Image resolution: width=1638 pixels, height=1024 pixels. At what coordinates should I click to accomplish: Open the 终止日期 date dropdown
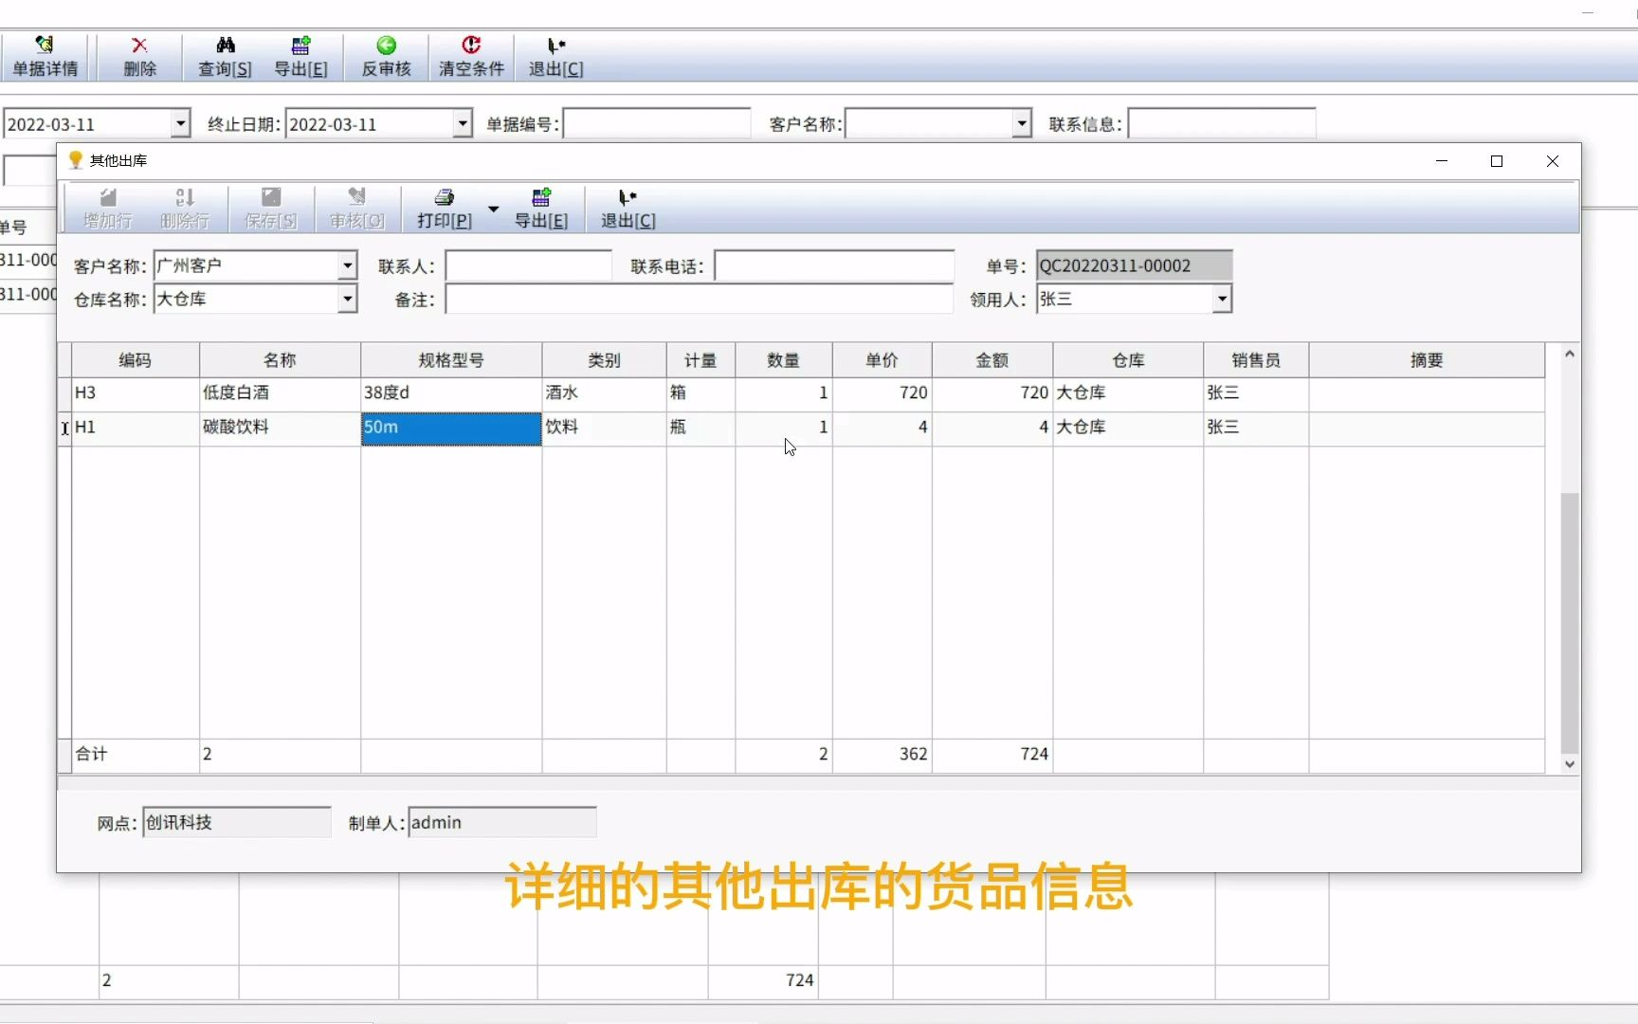462,123
